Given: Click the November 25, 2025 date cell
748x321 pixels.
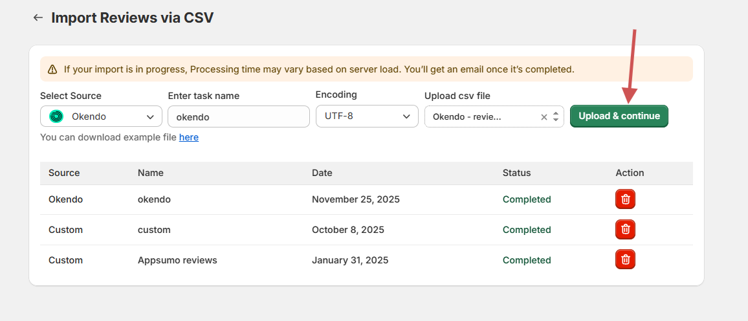Looking at the screenshot, I should 355,199.
